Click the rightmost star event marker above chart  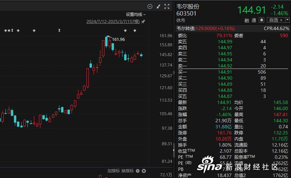[135, 30]
